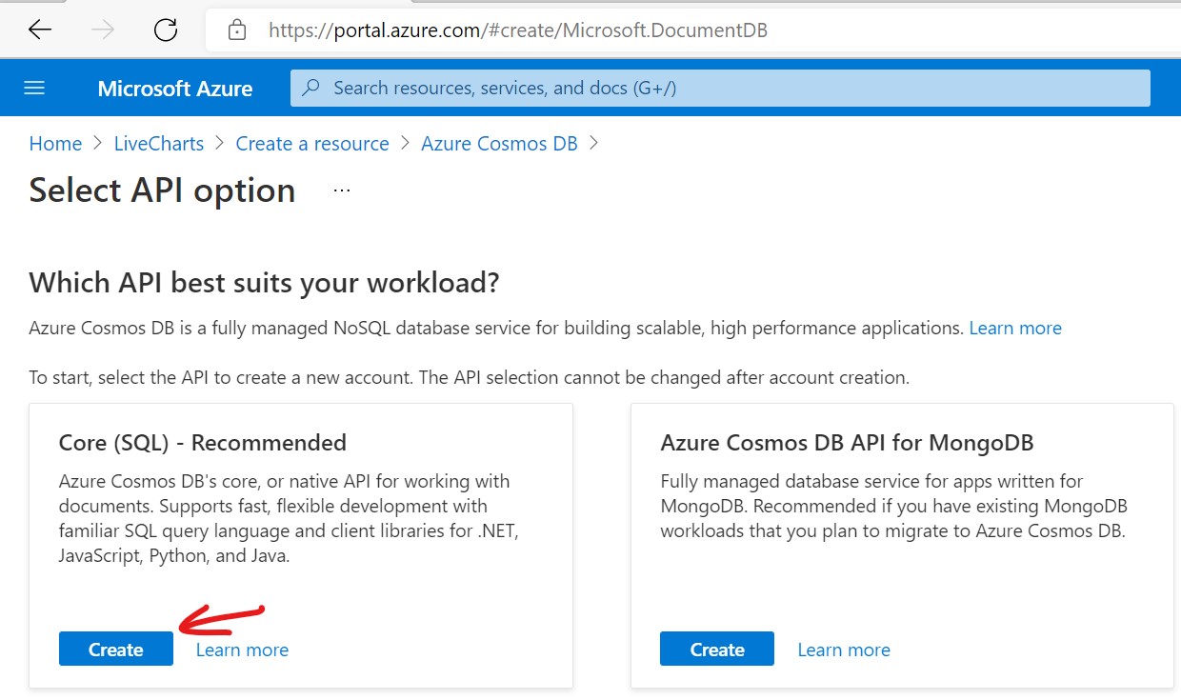The width and height of the screenshot is (1181, 700).
Task: Open Learn more after the Cosmos DB description
Action: pyautogui.click(x=1015, y=329)
